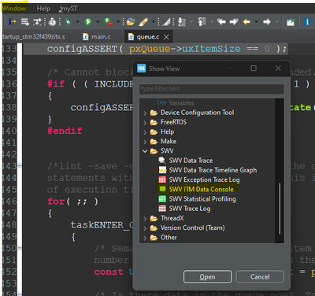Click the Cancel button
Screen dimensions: 315x296
(260, 277)
